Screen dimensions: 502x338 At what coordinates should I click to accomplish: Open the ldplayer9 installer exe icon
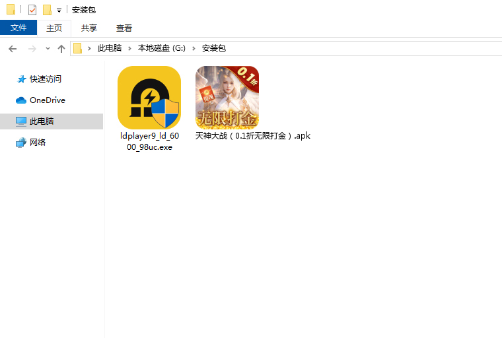pyautogui.click(x=149, y=98)
